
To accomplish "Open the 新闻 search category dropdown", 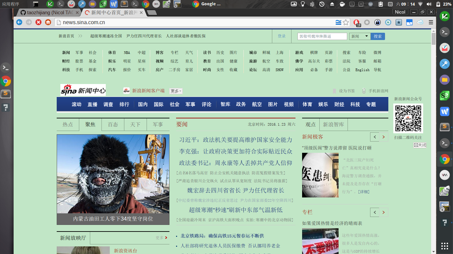I will 359,36.
